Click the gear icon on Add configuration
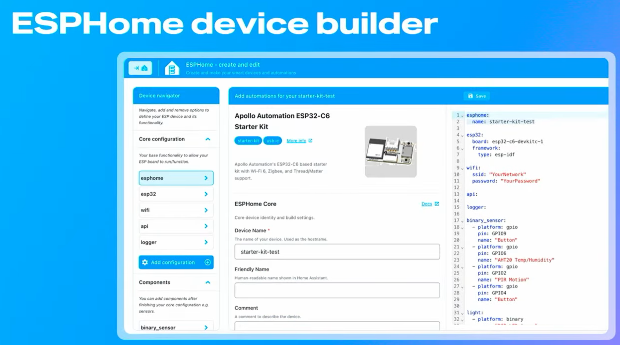The image size is (620, 345). 145,262
